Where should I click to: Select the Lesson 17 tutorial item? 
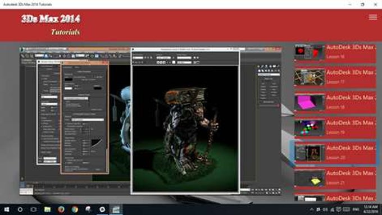pyautogui.click(x=335, y=77)
